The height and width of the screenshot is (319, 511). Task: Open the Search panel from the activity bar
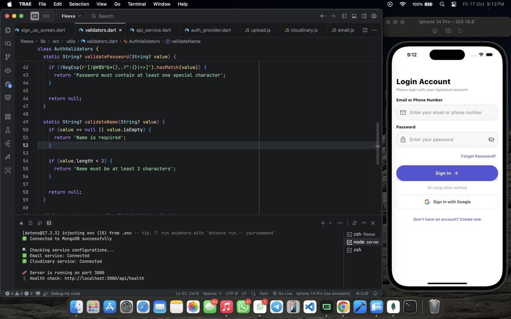pos(7,43)
